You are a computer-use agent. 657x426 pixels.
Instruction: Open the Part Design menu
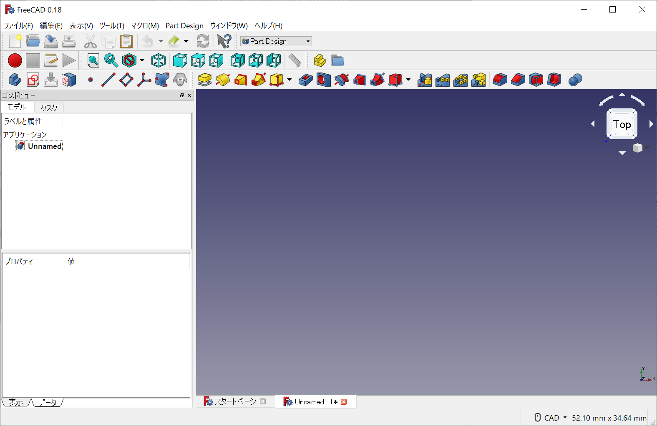click(x=184, y=26)
